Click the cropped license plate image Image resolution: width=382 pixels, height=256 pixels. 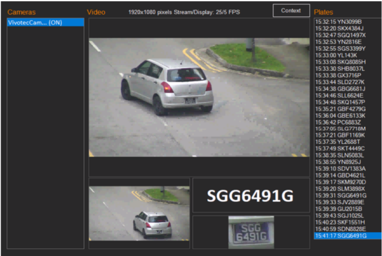pyautogui.click(x=251, y=232)
